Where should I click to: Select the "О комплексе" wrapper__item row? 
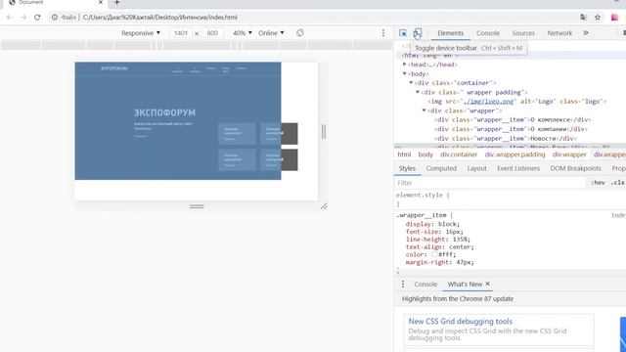click(x=513, y=119)
